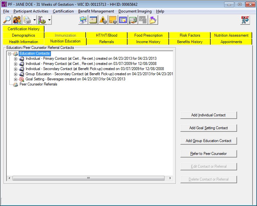Click Edit Contact or Referral button
This screenshot has height=206, width=257.
tap(208, 166)
